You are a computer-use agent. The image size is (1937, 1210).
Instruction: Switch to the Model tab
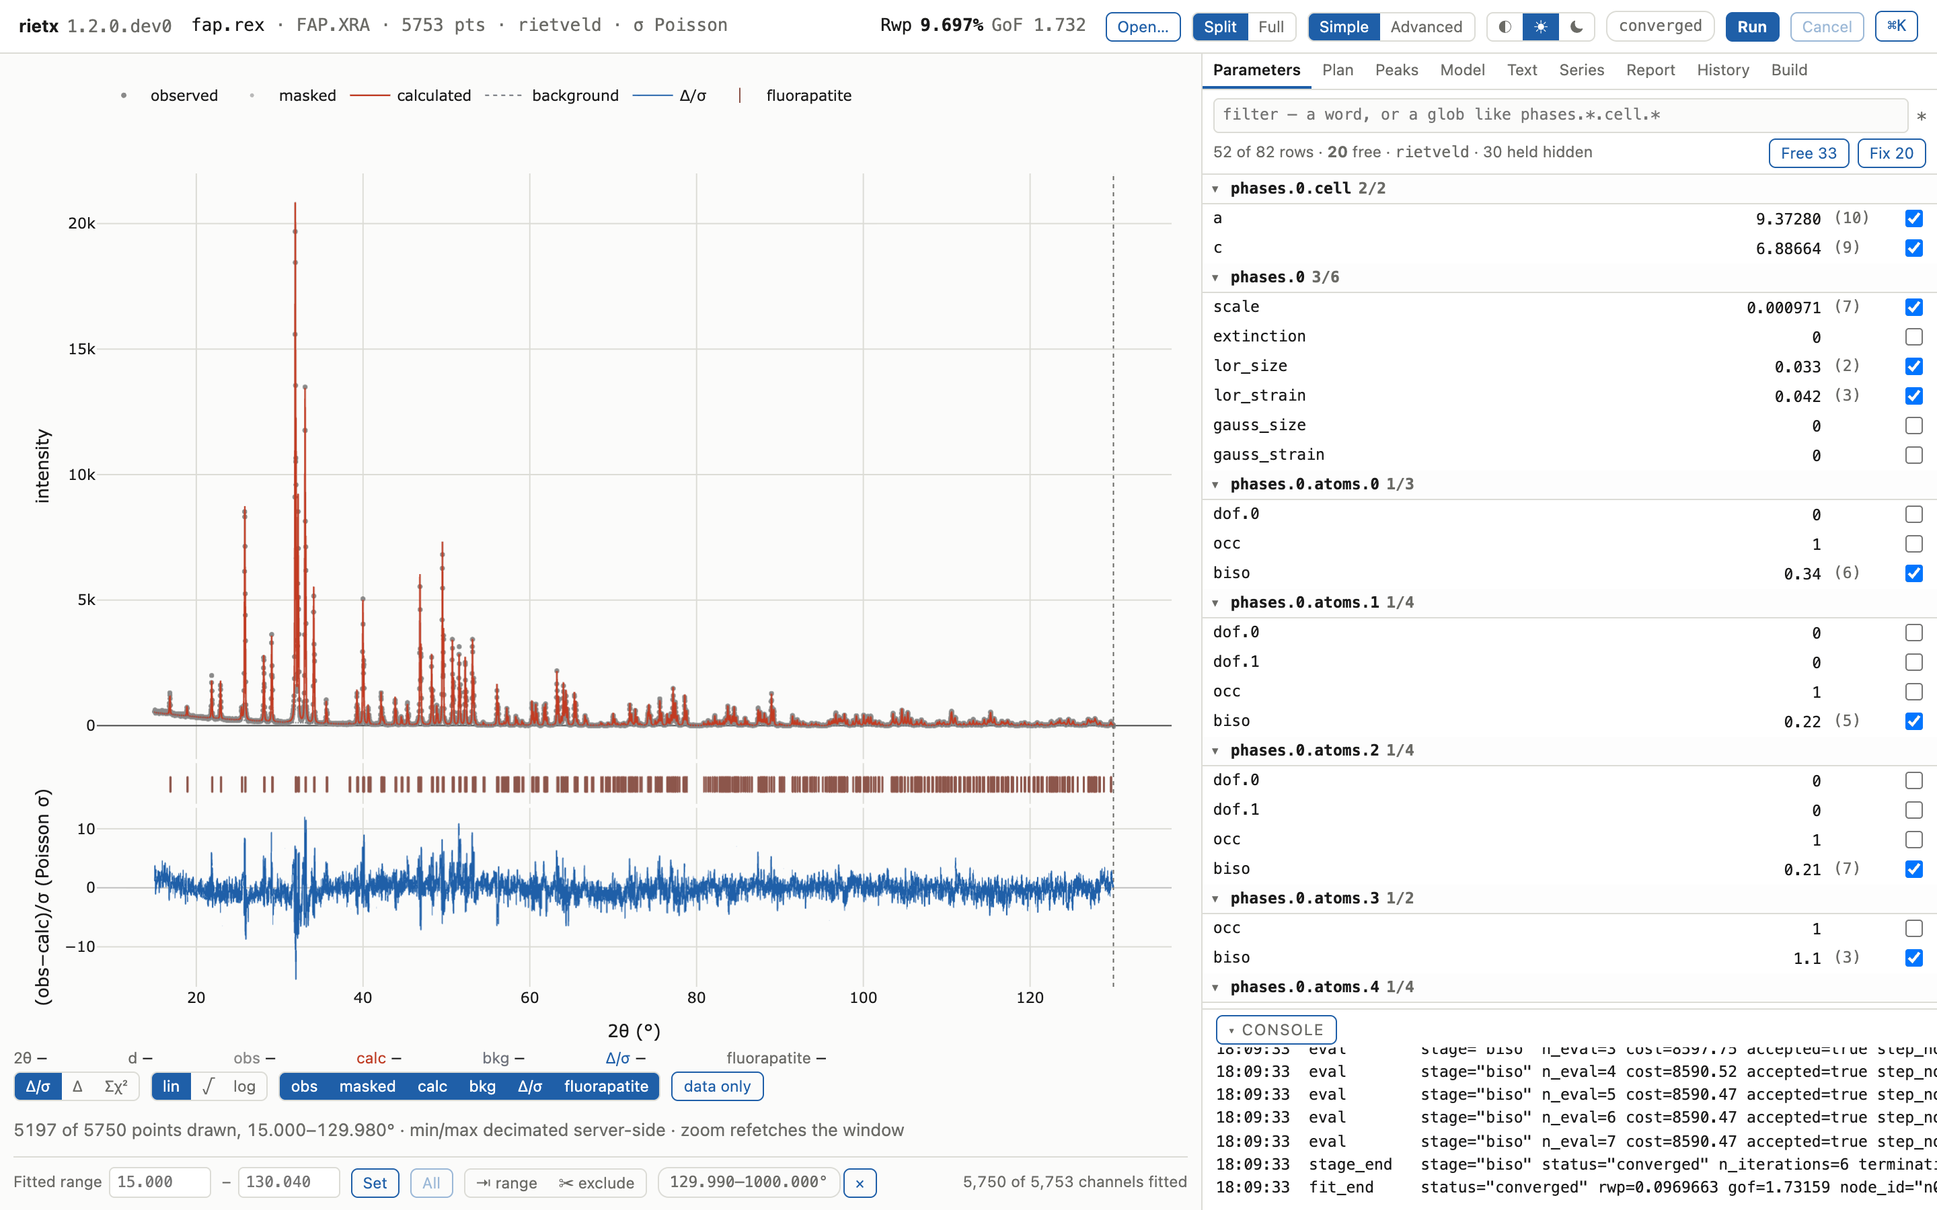pos(1462,71)
